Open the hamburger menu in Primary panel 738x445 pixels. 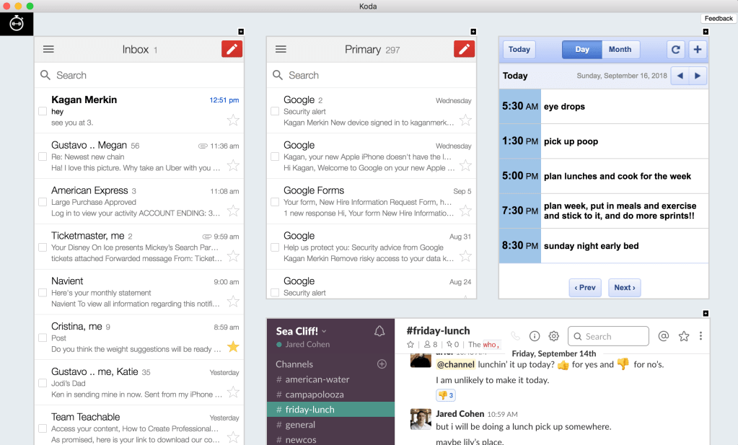click(281, 49)
